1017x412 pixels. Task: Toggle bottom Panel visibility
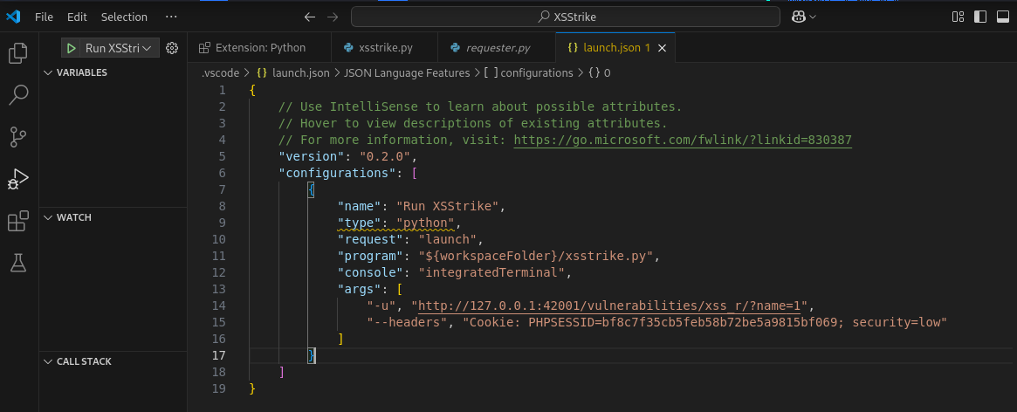(1003, 17)
